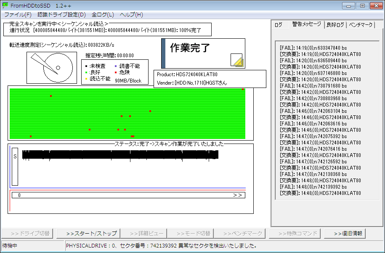
Task: Click the 推定残り時間: 00:00:00 text
Action: [x=109, y=56]
